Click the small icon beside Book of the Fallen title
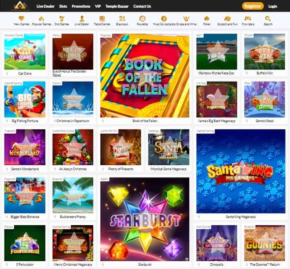Screen dimensions: 290x269 pos(103,121)
